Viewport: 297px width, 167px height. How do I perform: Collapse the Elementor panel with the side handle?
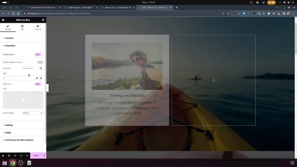pos(47,88)
